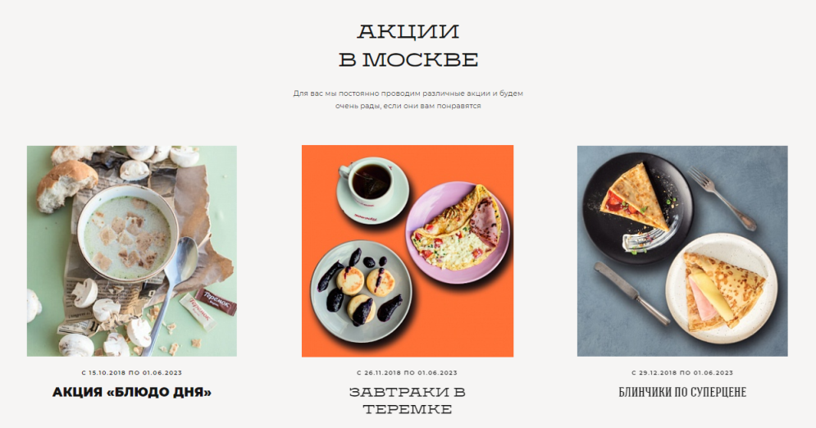Click the brown Теремок sugar packet
The width and height of the screenshot is (816, 428).
pyautogui.click(x=216, y=303)
